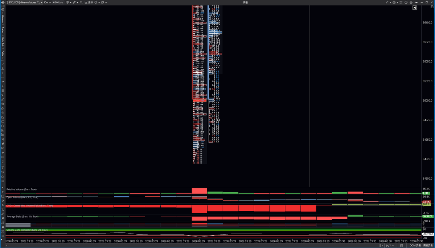Select the text T annotation tool
This screenshot has height=248, width=435.
click(x=3, y=168)
